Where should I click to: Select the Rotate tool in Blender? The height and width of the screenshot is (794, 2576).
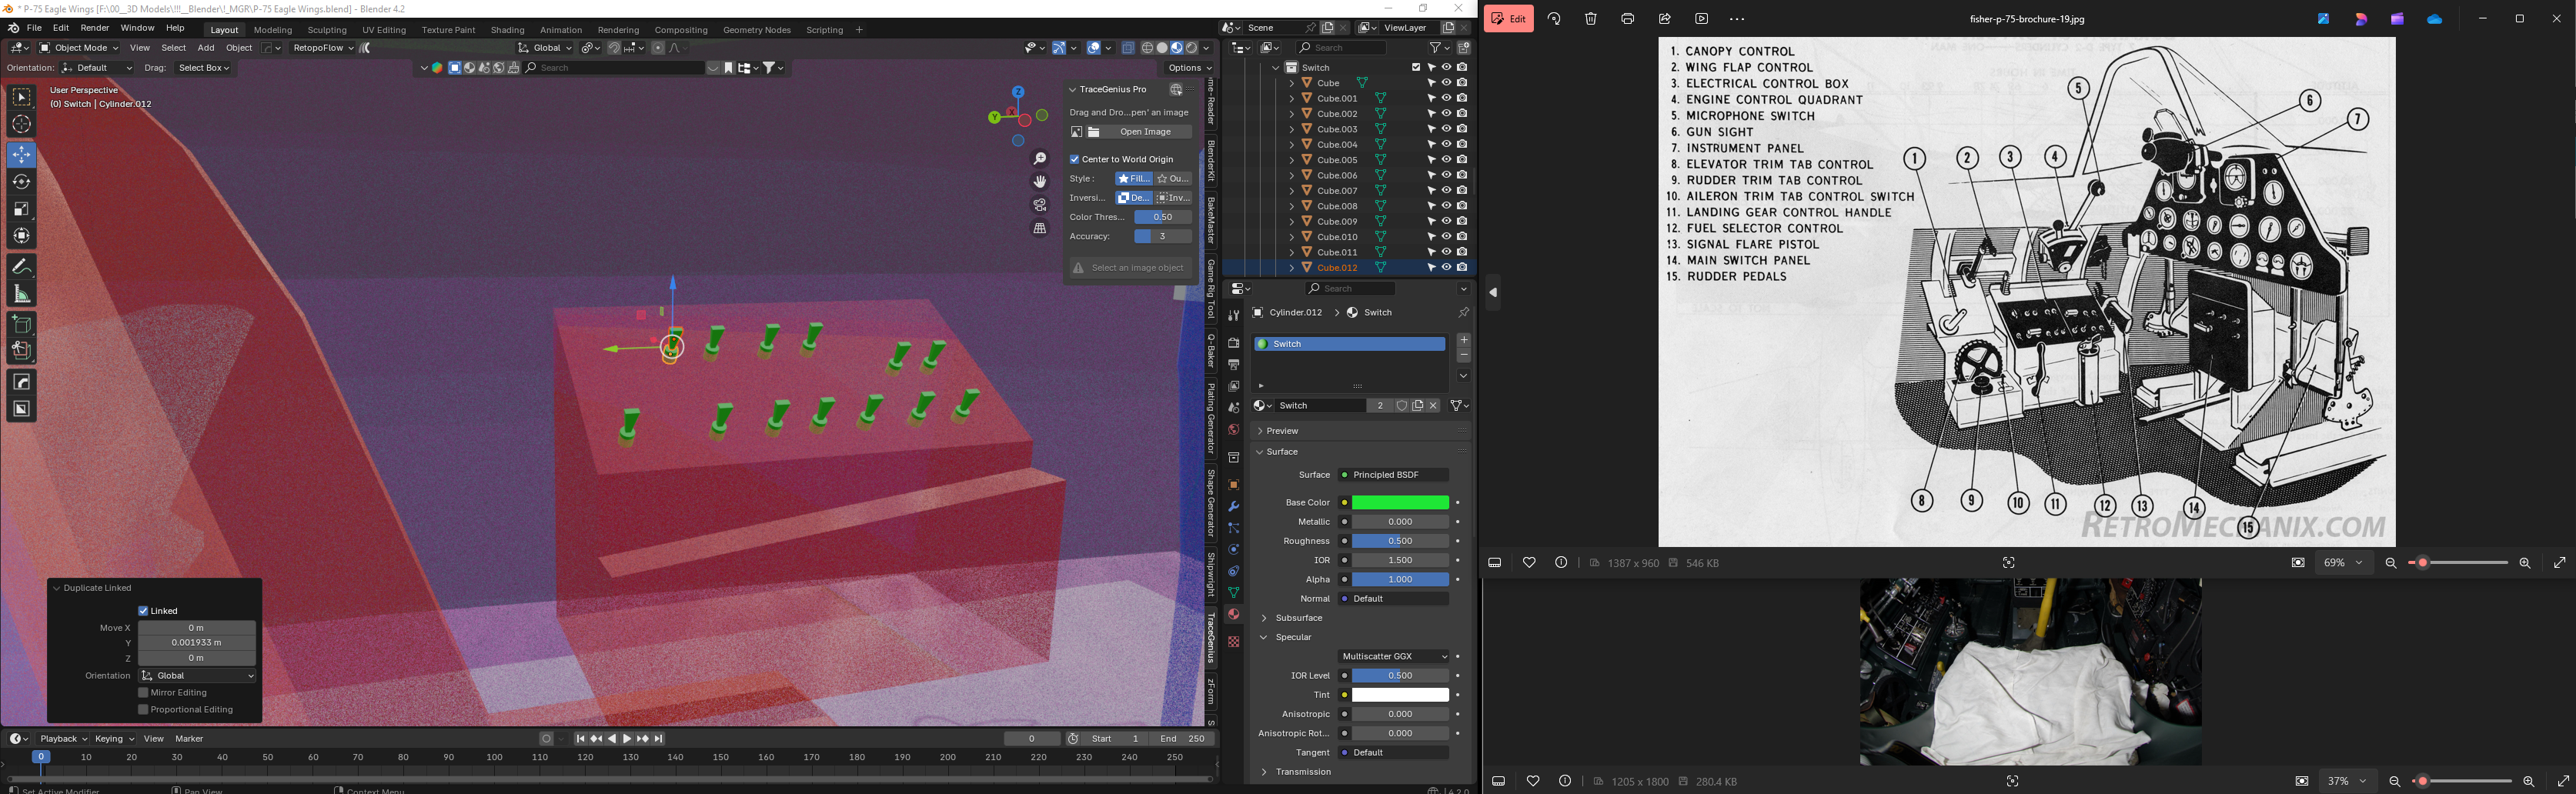21,182
